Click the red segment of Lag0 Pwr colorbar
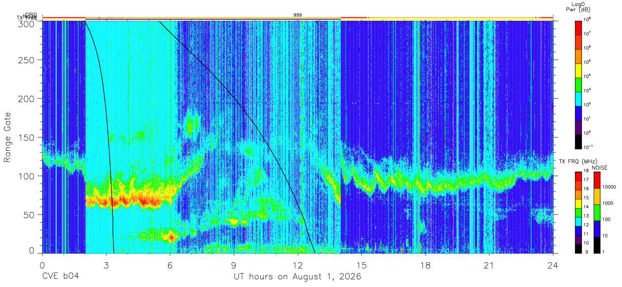Image resolution: width=622 pixels, height=287 pixels. point(578,27)
